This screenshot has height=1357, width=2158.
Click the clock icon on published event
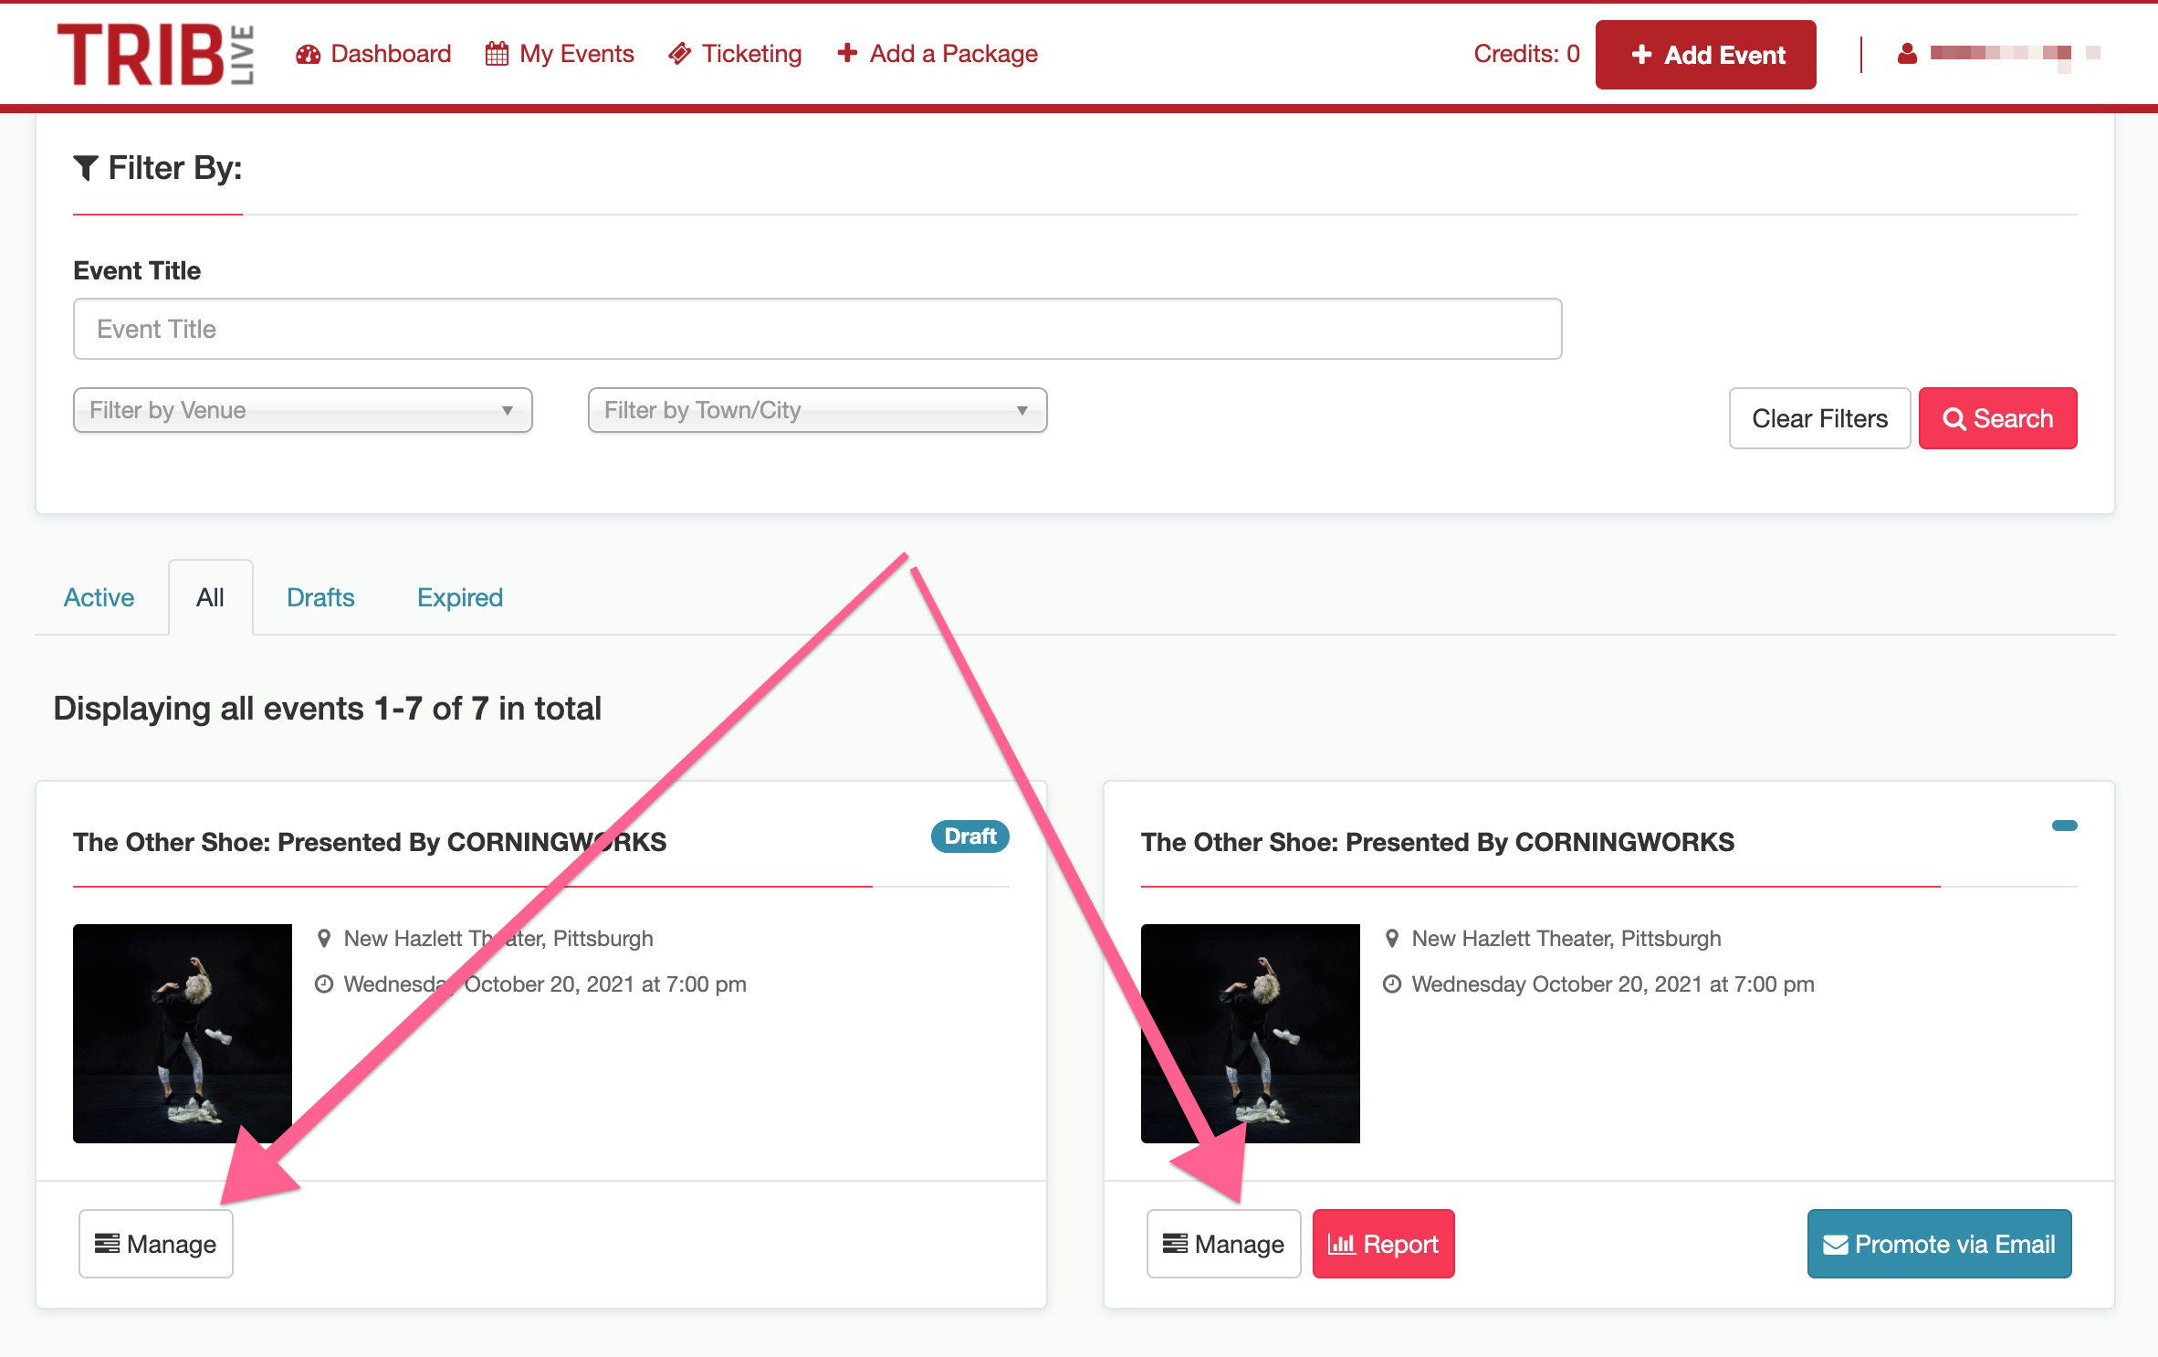coord(1392,984)
